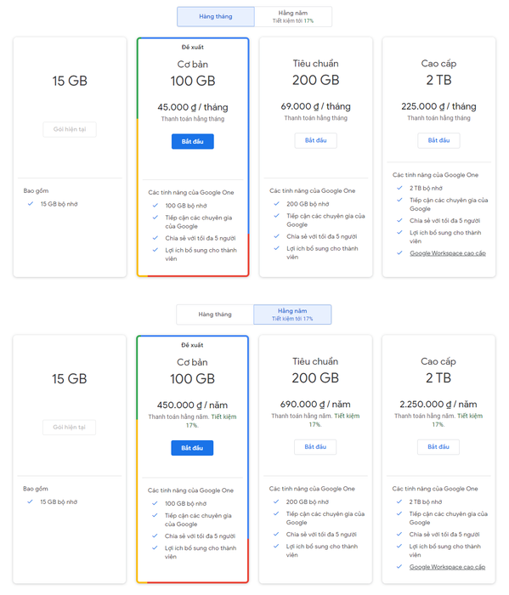Start the 690.000 đ yearly Tiêu chuẩn plan
The height and width of the screenshot is (595, 509).
[x=315, y=447]
